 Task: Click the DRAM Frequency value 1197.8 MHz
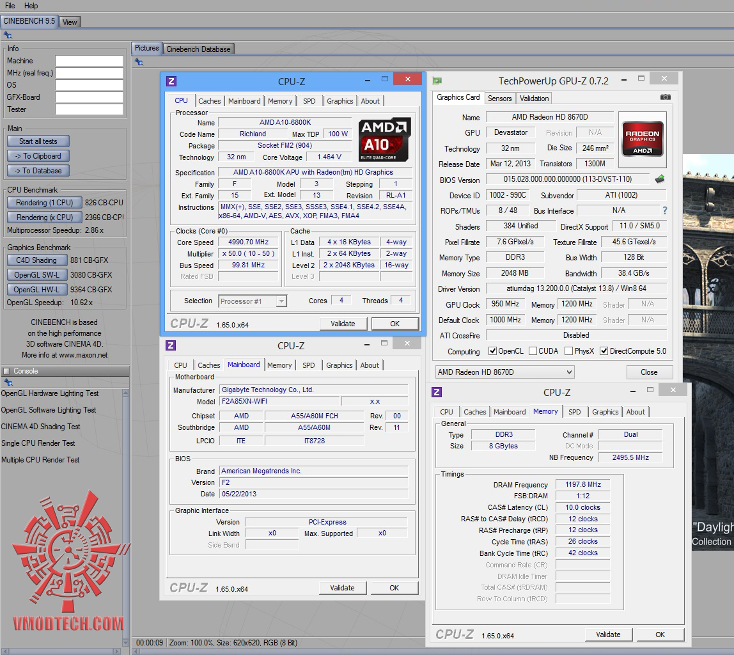(583, 485)
